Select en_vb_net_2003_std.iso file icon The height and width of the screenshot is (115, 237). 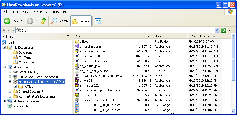click(x=77, y=56)
